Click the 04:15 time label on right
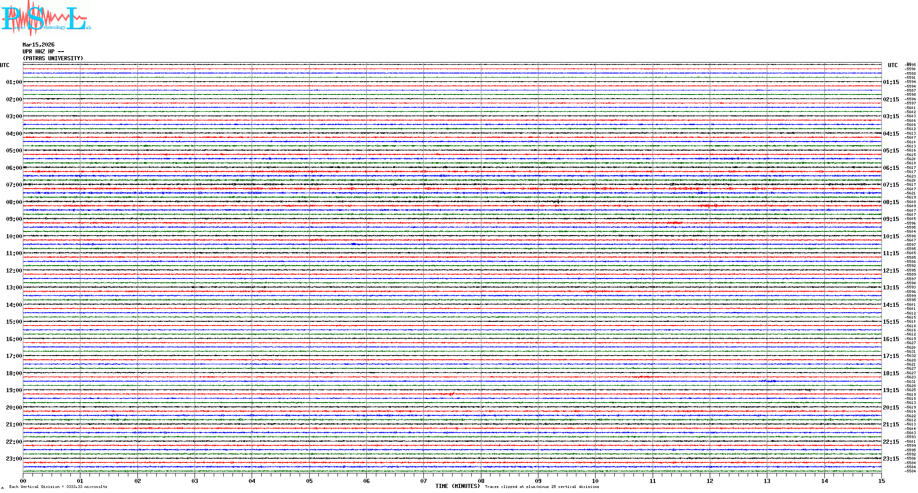This screenshot has width=918, height=493. (x=891, y=134)
